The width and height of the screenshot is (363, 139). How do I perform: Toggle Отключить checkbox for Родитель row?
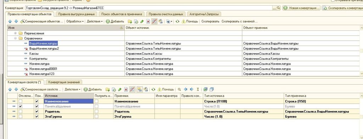pos(21,111)
